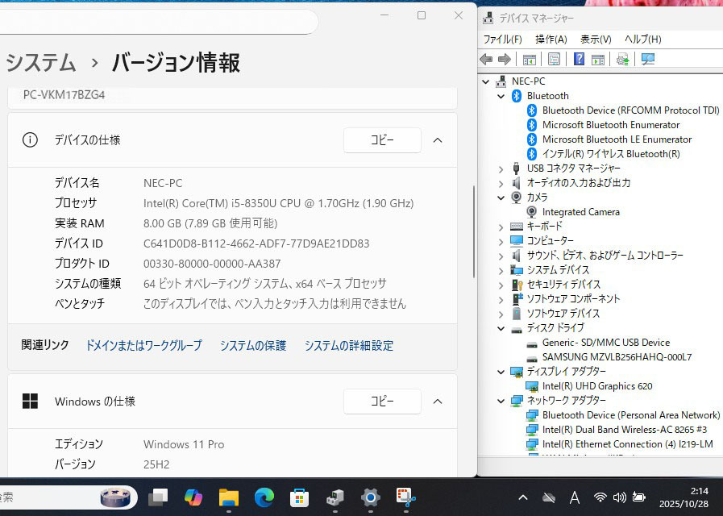This screenshot has width=723, height=516.
Task: Launch Microsoft Store from the taskbar
Action: pos(300,497)
